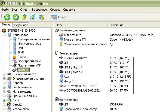
Task: Switch to the Избранное tab
Action: point(21,25)
